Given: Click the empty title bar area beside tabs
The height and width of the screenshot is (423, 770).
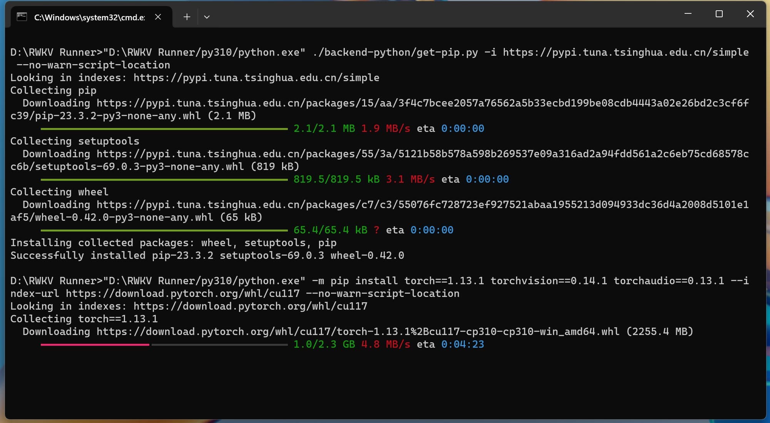Looking at the screenshot, I should point(423,15).
